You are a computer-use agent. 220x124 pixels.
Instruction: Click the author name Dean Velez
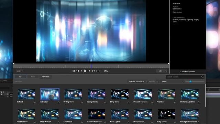coord(177,9)
